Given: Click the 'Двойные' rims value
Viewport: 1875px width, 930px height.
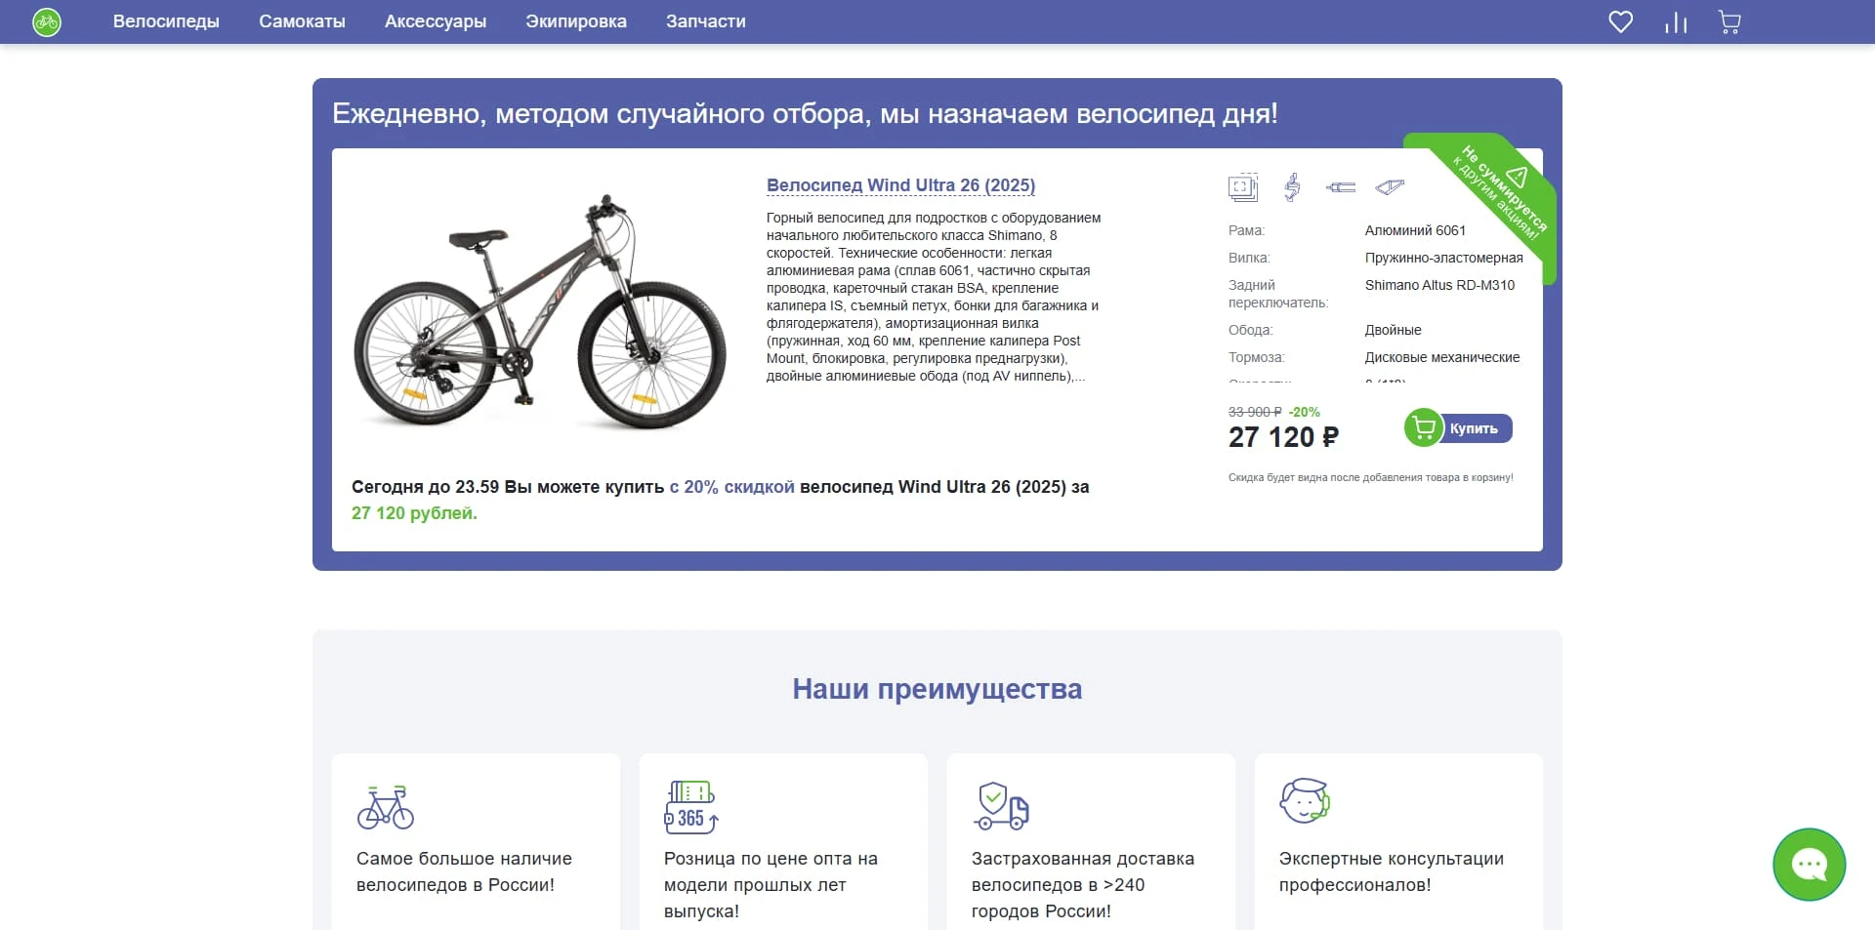Looking at the screenshot, I should [1393, 331].
